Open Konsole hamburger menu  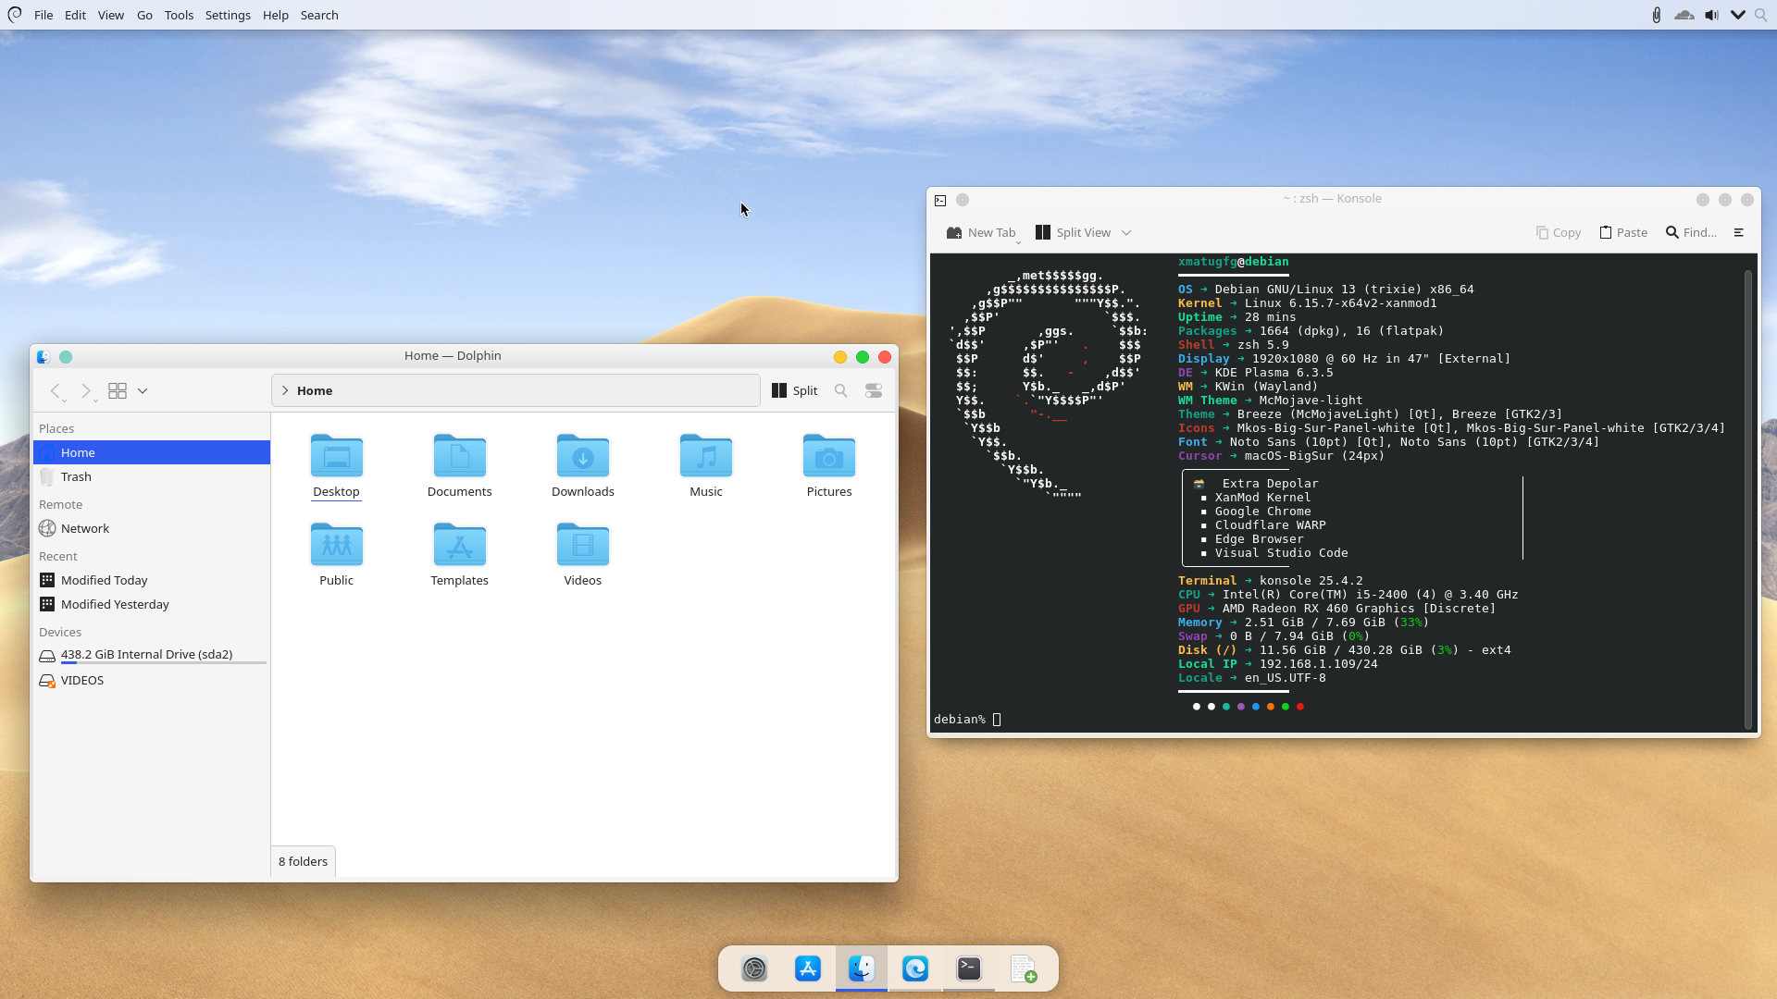pyautogui.click(x=1738, y=232)
